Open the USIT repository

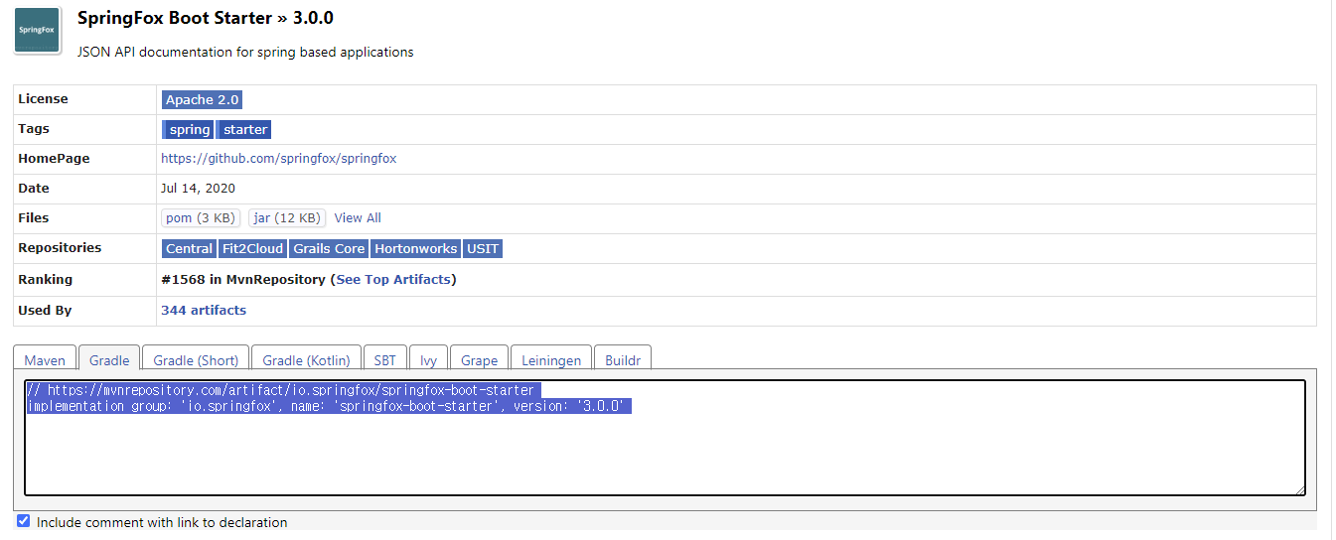click(483, 248)
